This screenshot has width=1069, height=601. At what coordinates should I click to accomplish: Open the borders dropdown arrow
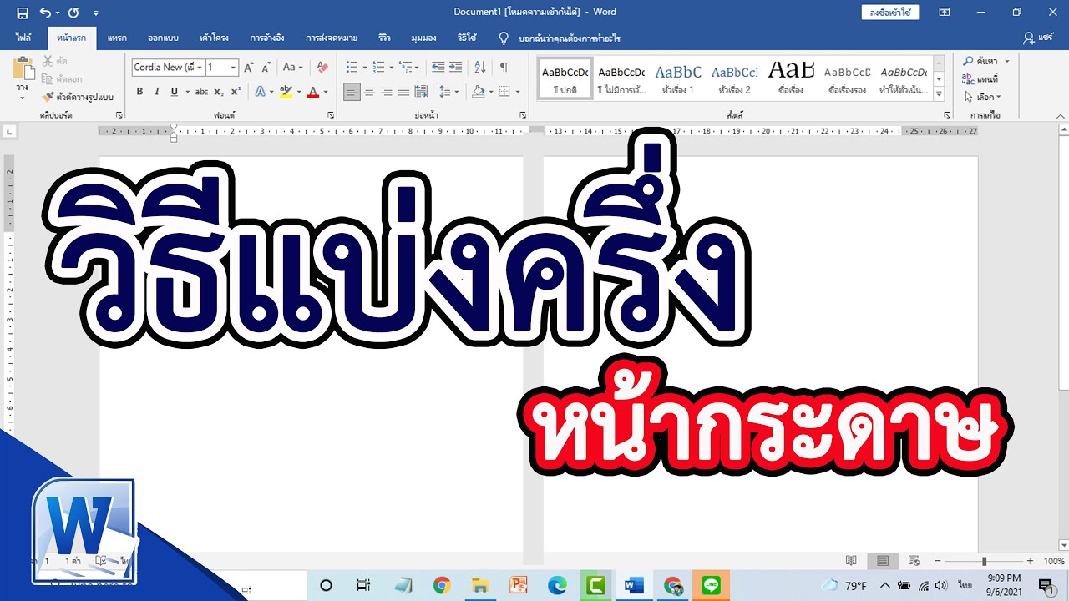click(518, 92)
